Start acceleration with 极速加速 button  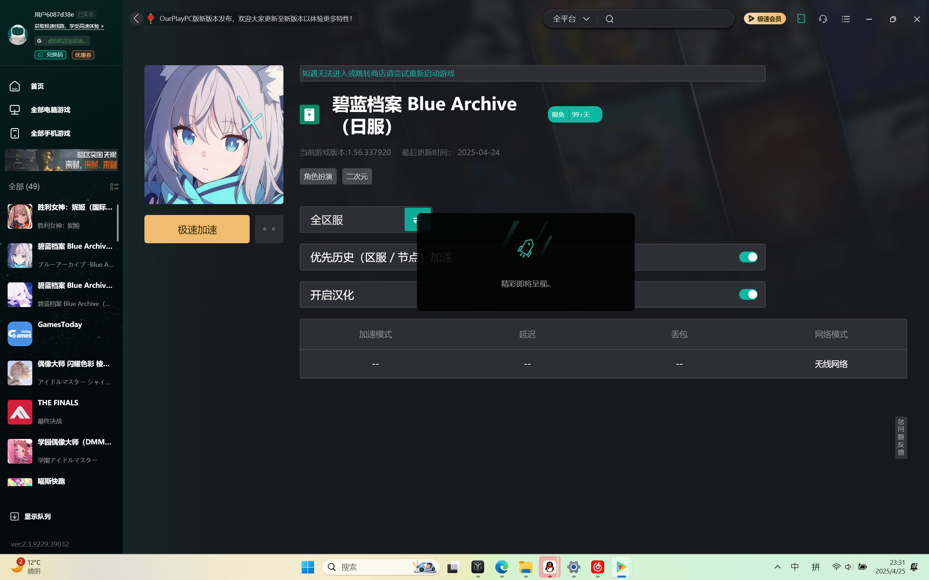click(197, 229)
